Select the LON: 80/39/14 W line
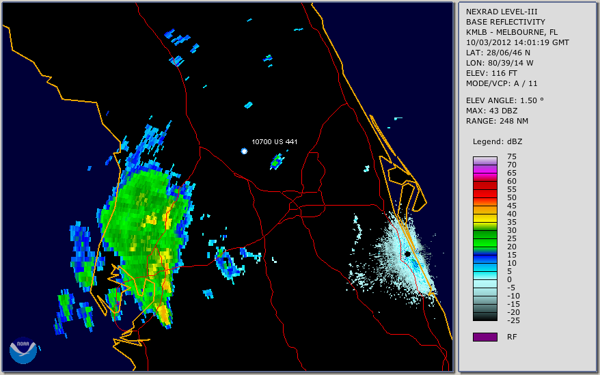This screenshot has width=600, height=375. (x=500, y=63)
